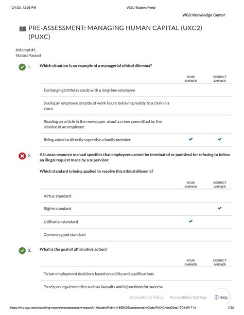The image size is (244, 315).
Task: Select 'To rely on legal remedies such as lawsuits'
Action: click(136, 287)
